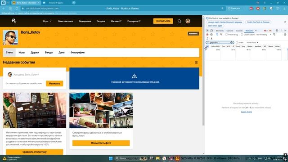Select the Img request type filter
The image size is (288, 162).
(x=243, y=46)
